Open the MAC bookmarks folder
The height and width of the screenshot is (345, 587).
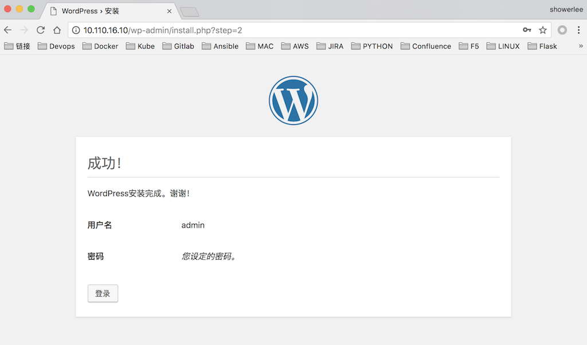[x=260, y=46]
